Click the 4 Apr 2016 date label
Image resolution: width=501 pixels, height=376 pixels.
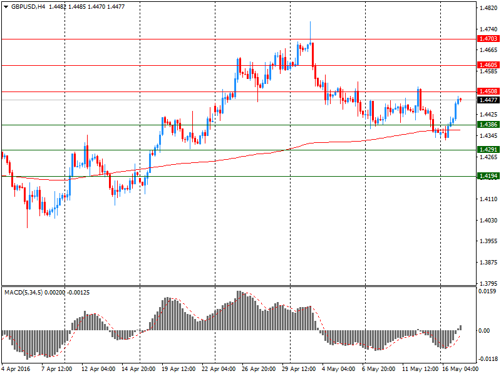click(x=16, y=369)
